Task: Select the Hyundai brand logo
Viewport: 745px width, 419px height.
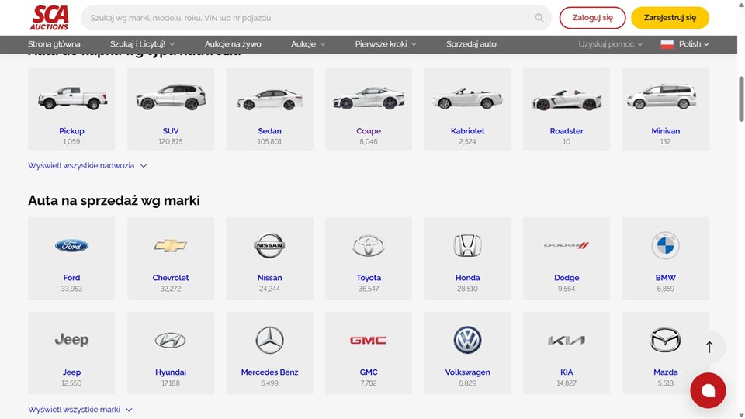Action: tap(171, 340)
